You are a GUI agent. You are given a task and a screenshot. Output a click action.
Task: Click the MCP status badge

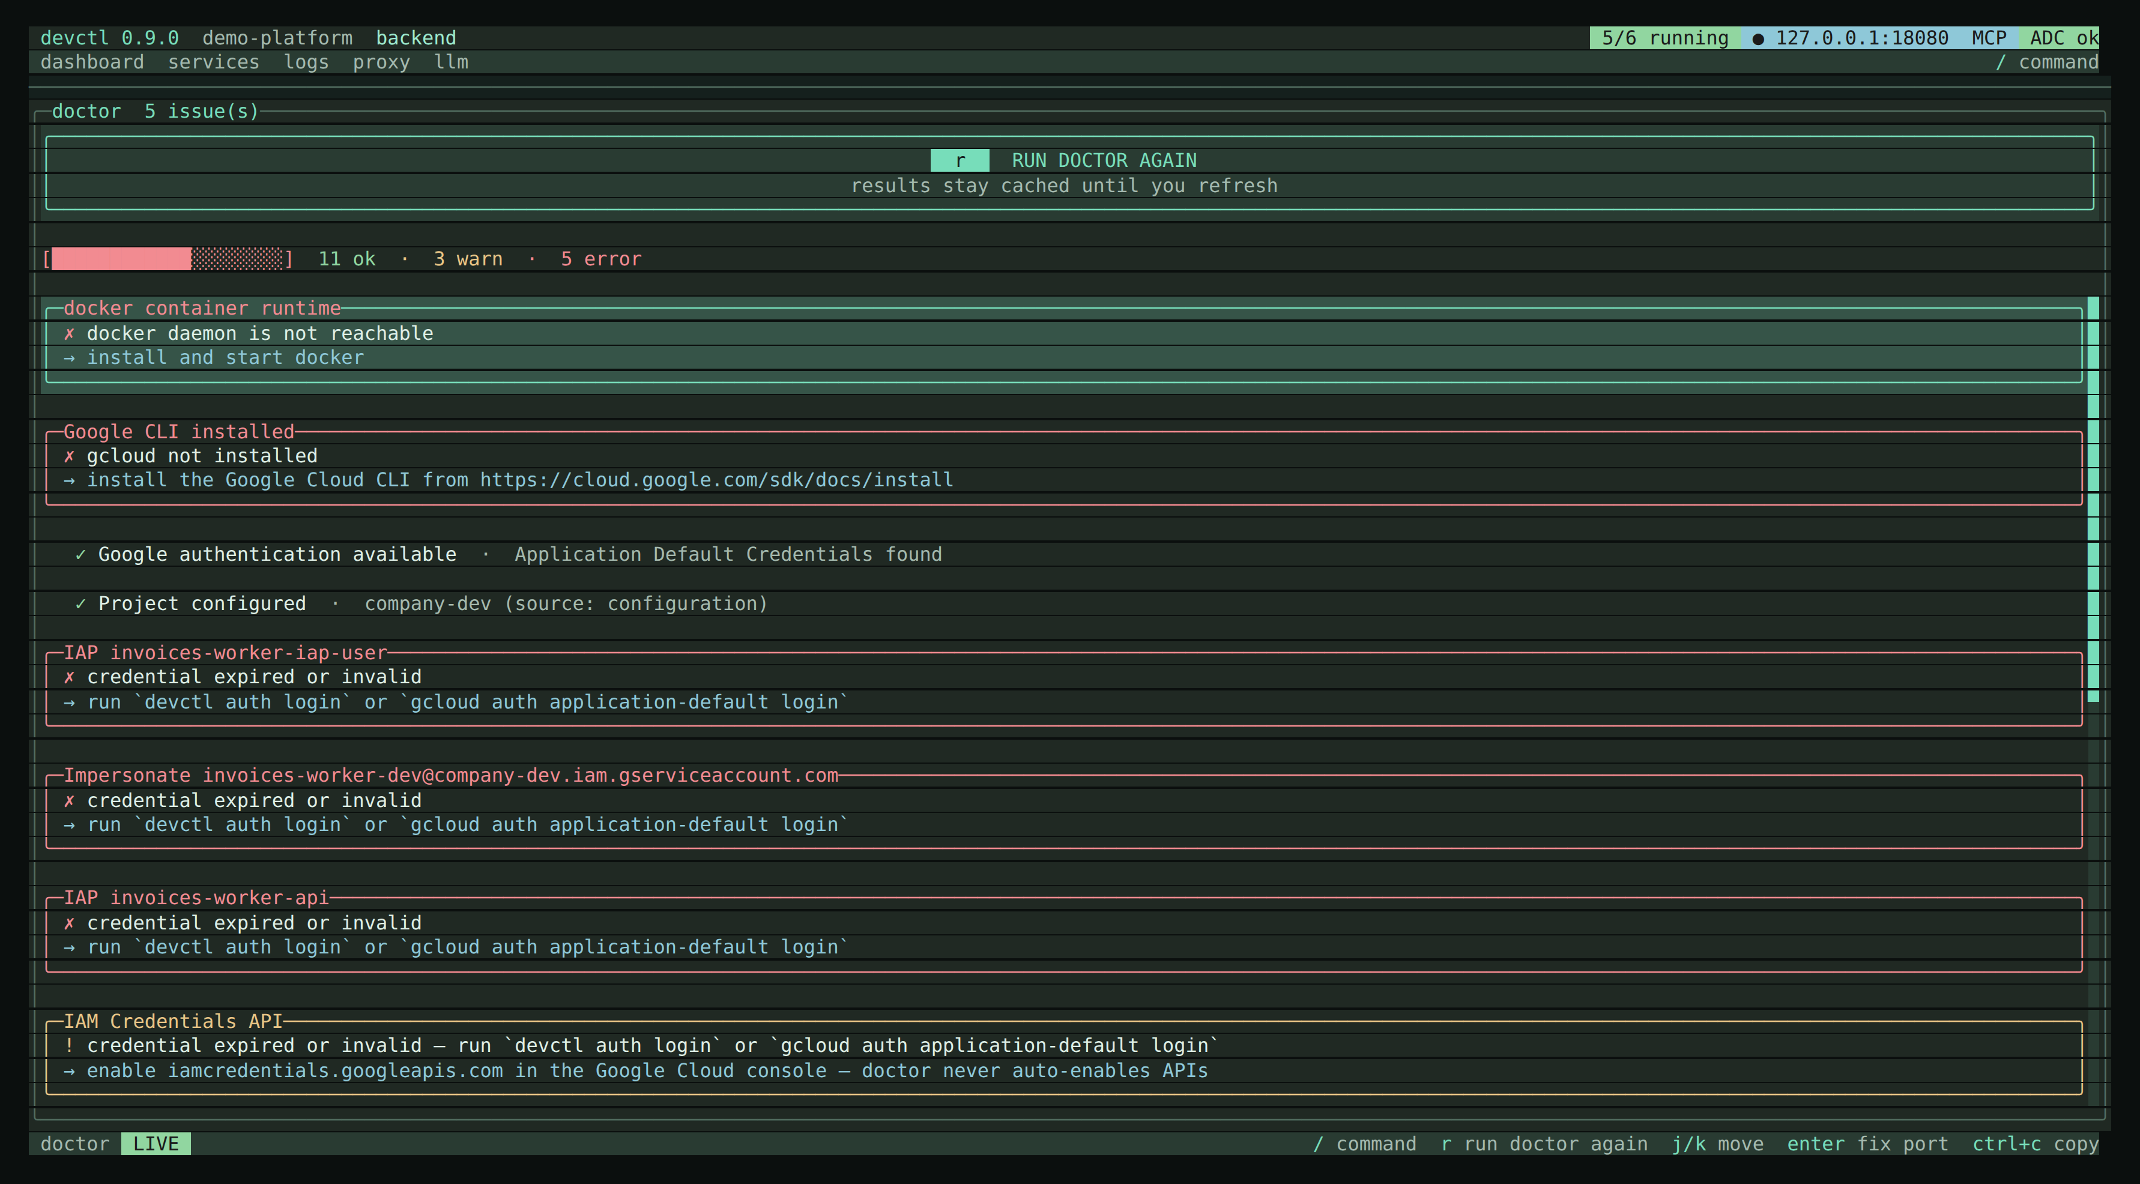[x=1989, y=38]
